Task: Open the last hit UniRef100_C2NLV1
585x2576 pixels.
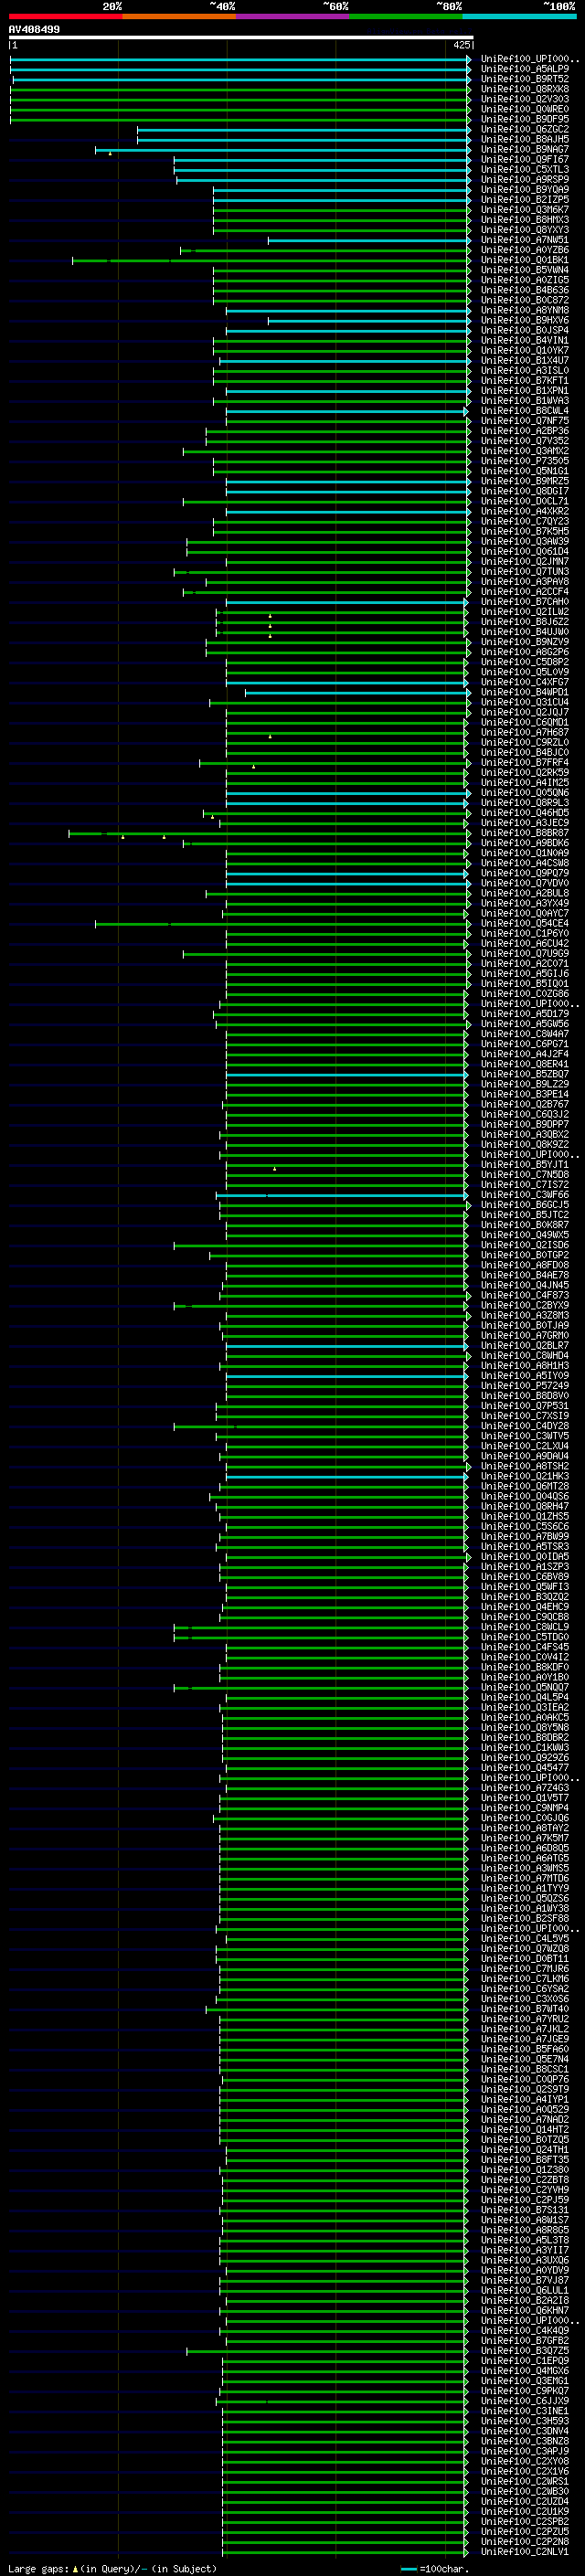Action: 525,2552
